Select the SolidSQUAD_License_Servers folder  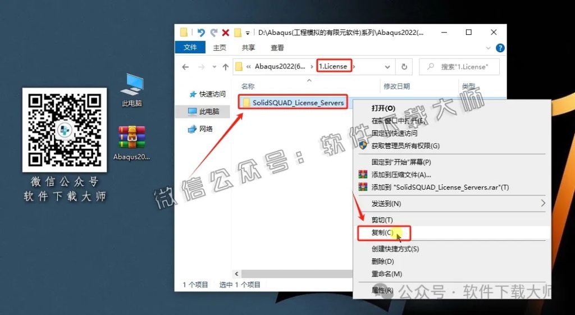(292, 102)
